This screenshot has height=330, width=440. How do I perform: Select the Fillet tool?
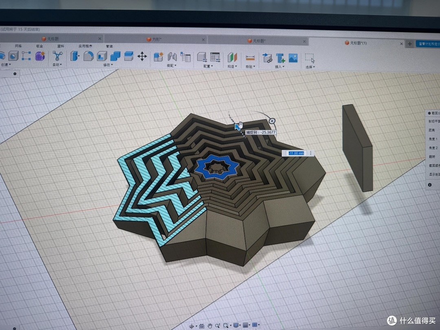point(88,56)
